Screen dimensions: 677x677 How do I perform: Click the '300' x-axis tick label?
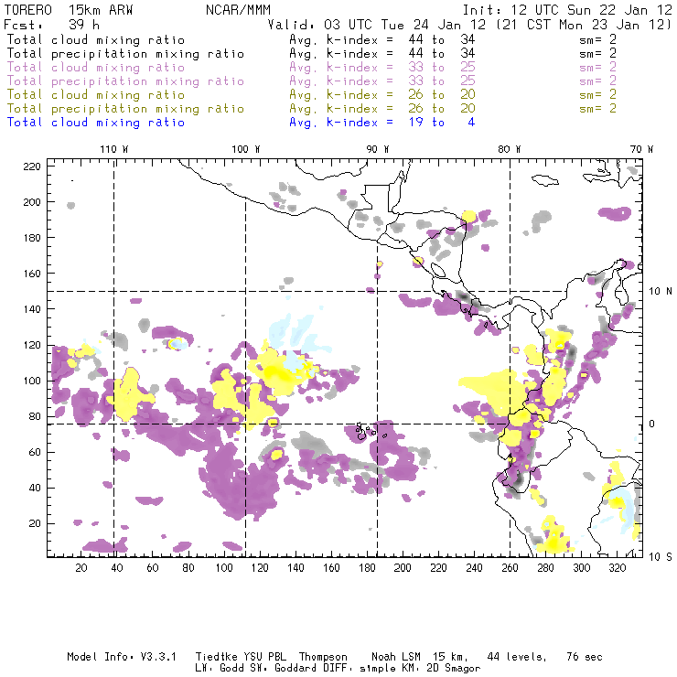tap(581, 568)
